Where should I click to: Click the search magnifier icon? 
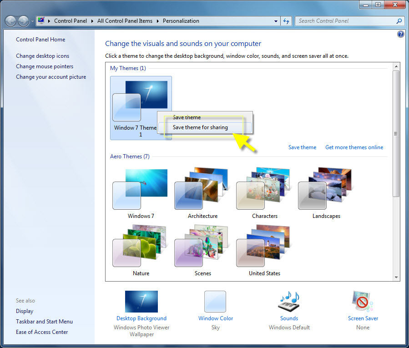tap(399, 21)
